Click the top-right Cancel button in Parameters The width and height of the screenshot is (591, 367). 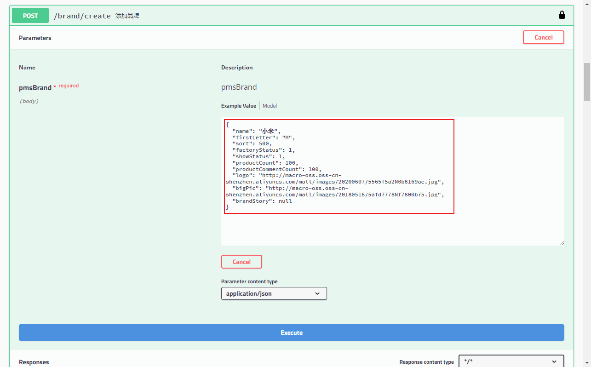pos(543,37)
